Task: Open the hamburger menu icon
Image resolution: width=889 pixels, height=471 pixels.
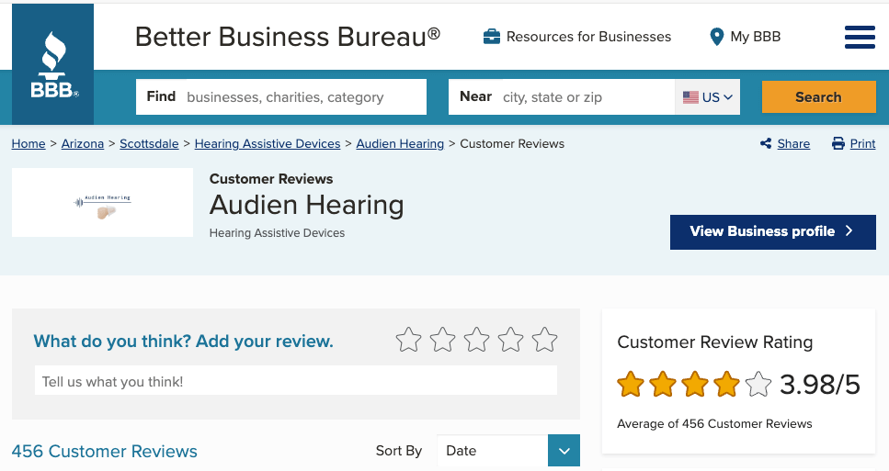Action: coord(859,37)
